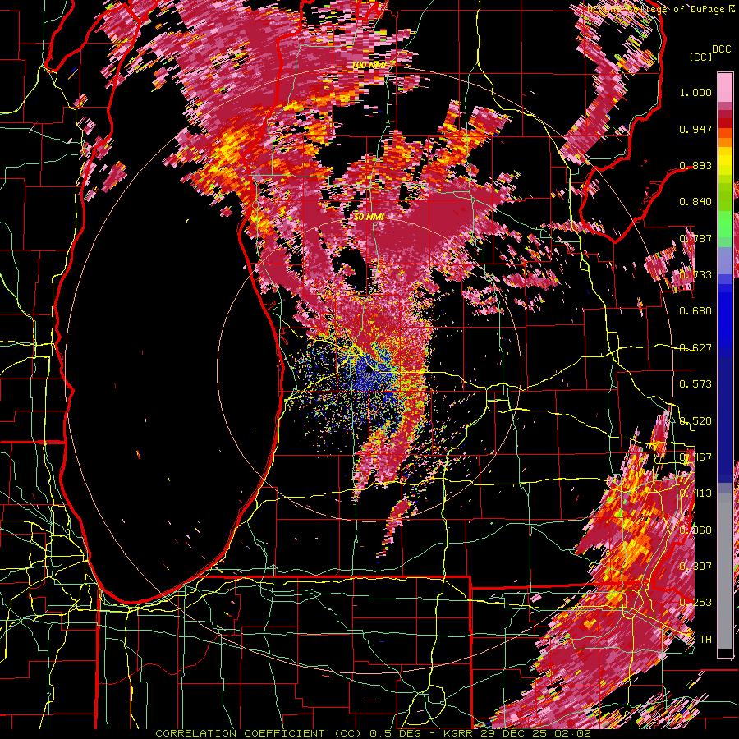The image size is (739, 739).
Task: Select the orange segment of the color bar
Action: click(725, 142)
